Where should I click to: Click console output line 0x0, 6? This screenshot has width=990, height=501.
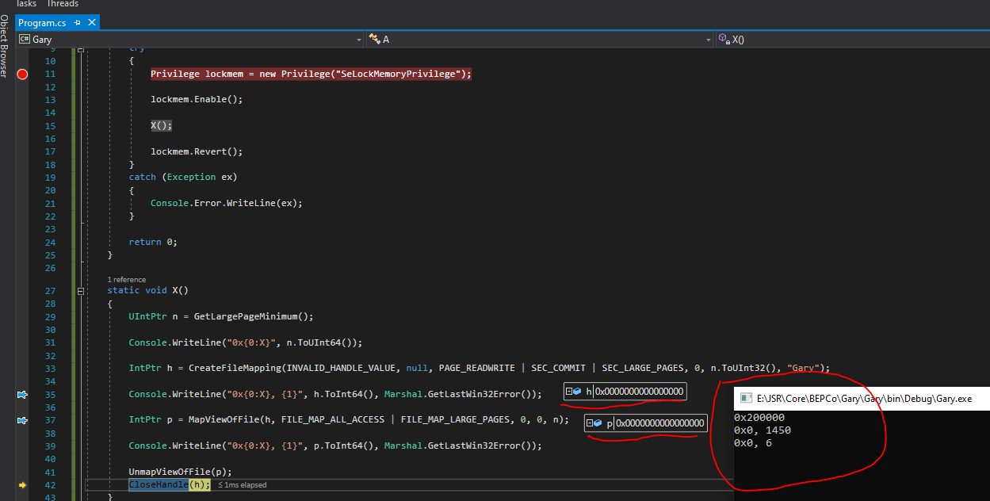[x=753, y=443]
